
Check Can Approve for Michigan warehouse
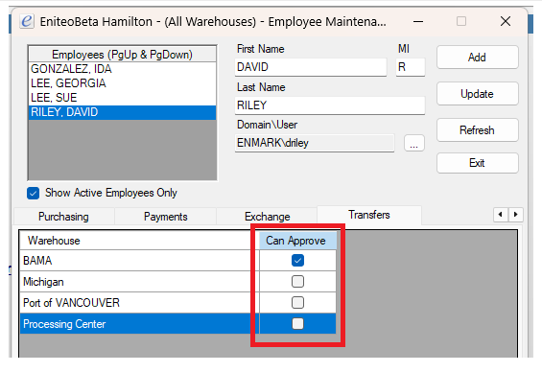pos(297,282)
